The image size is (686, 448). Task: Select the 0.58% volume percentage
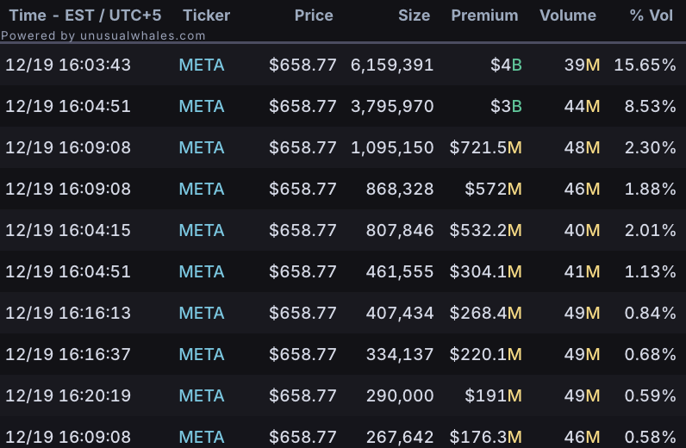coord(650,437)
